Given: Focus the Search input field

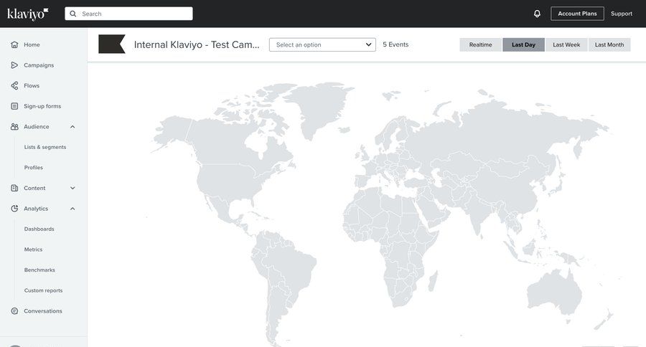Looking at the screenshot, I should tap(133, 14).
